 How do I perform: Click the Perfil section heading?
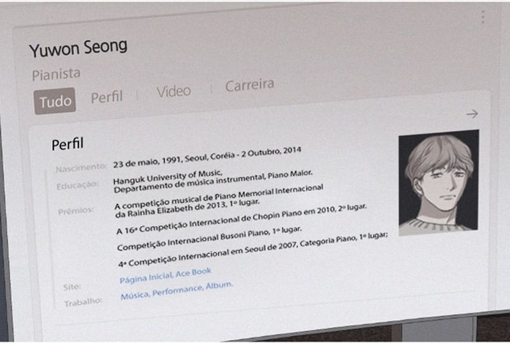tap(68, 144)
